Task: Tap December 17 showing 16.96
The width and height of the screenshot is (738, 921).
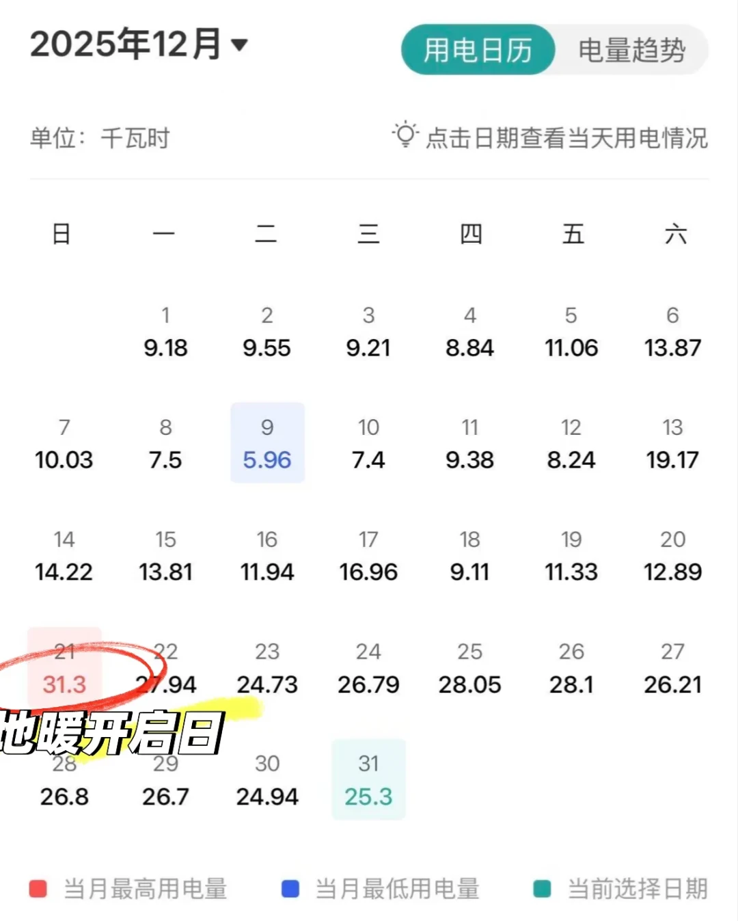Action: click(368, 556)
